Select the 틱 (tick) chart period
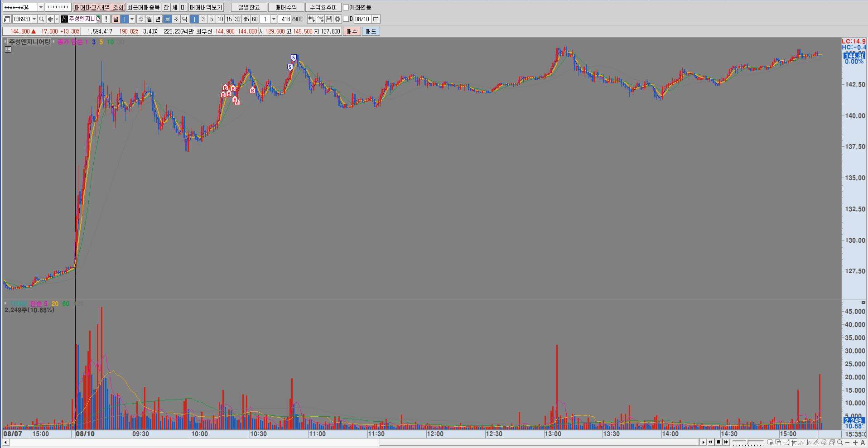 pyautogui.click(x=185, y=19)
